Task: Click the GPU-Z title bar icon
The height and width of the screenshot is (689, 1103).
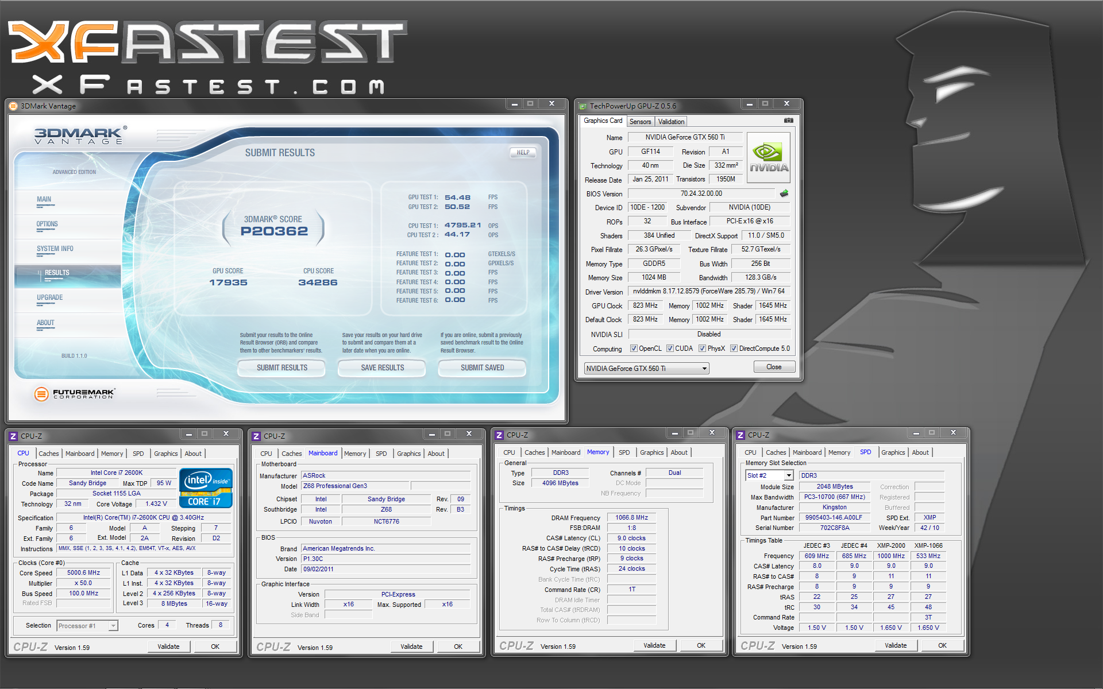Action: 583,106
